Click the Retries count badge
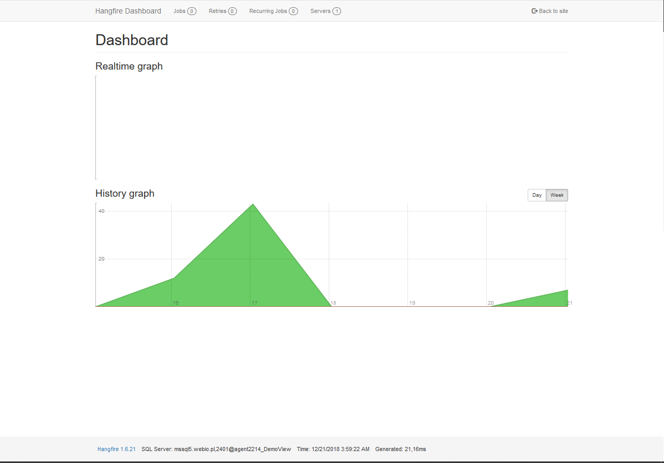The image size is (664, 463). point(232,11)
